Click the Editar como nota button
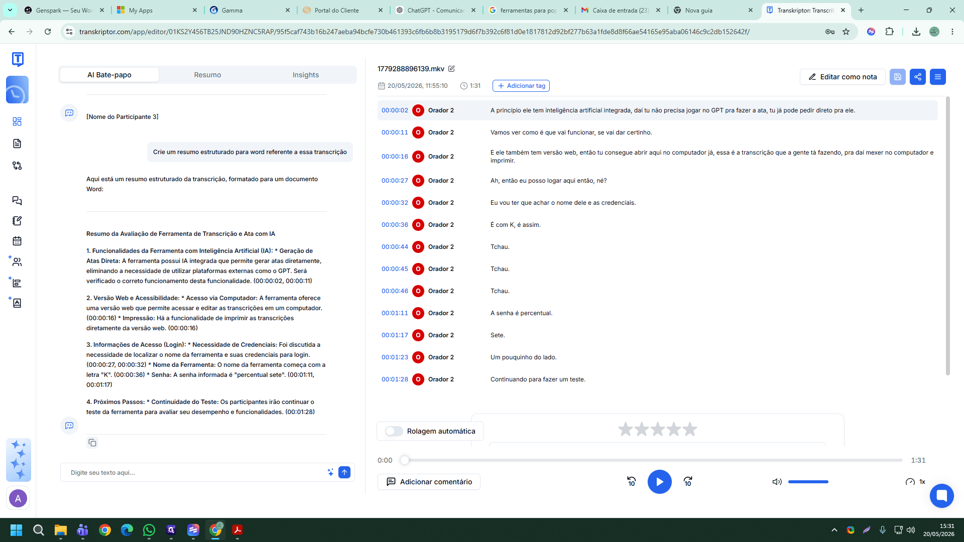This screenshot has width=964, height=542. click(842, 77)
